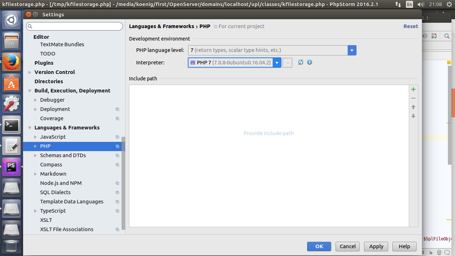Launch Firefox from the dock

11,62
